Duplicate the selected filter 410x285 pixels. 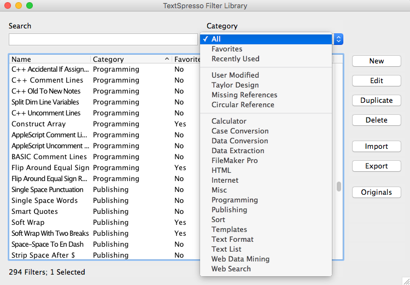pyautogui.click(x=377, y=101)
